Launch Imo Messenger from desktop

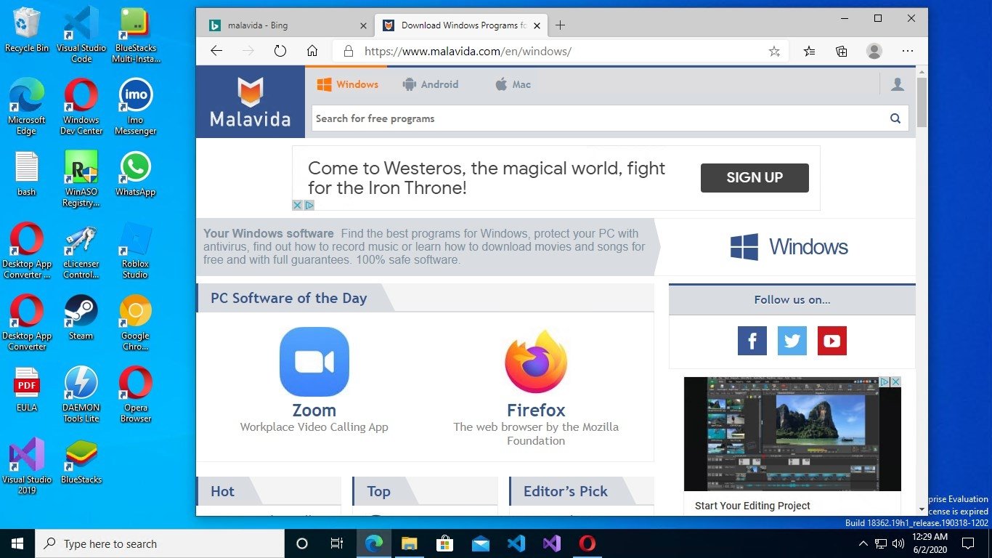135,106
